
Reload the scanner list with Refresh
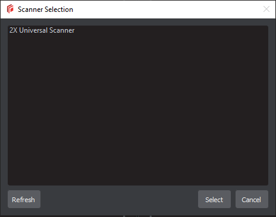point(24,199)
